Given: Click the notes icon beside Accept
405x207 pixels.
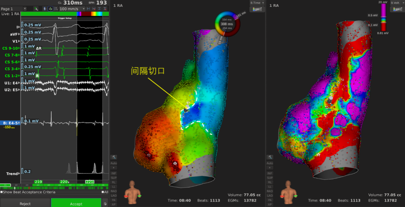Looking at the screenshot, I should pyautogui.click(x=105, y=204).
